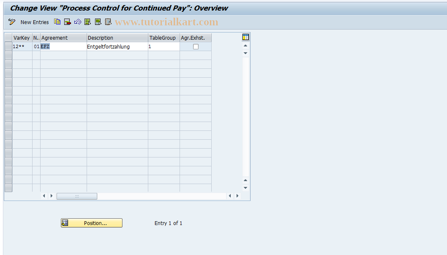This screenshot has height=255, width=447.
Task: Click the display/change toggle pencil icon
Action: 12,22
